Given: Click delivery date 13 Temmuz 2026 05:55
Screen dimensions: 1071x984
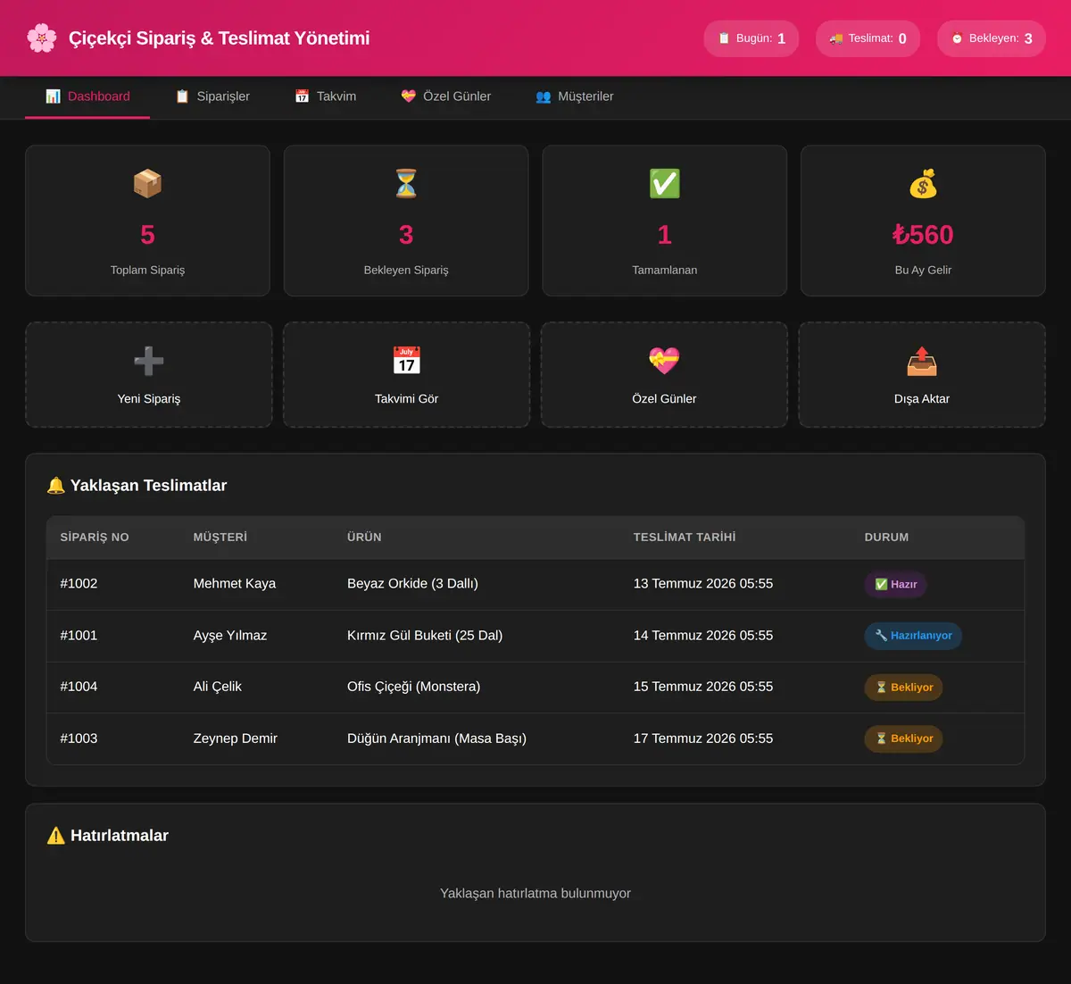Looking at the screenshot, I should pyautogui.click(x=703, y=584).
